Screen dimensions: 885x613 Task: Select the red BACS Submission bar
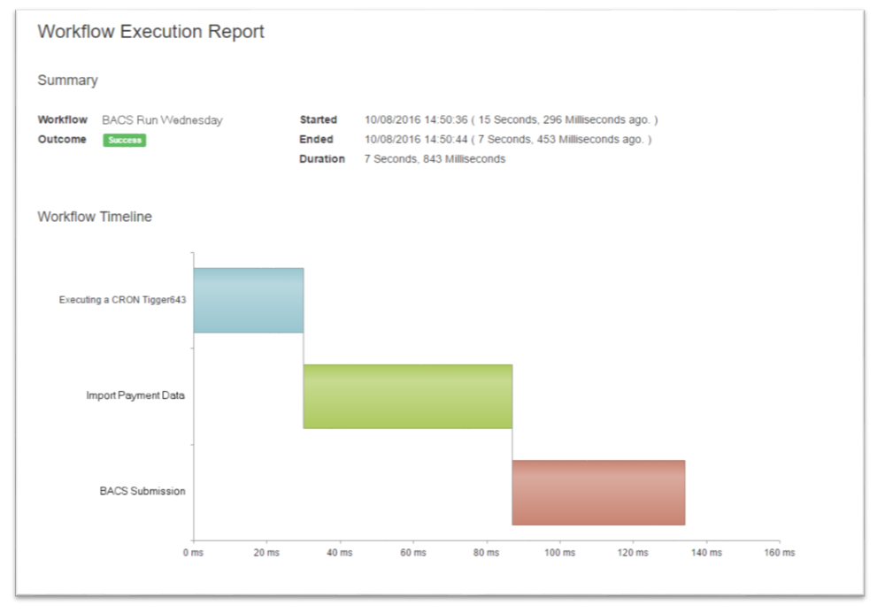(x=599, y=493)
